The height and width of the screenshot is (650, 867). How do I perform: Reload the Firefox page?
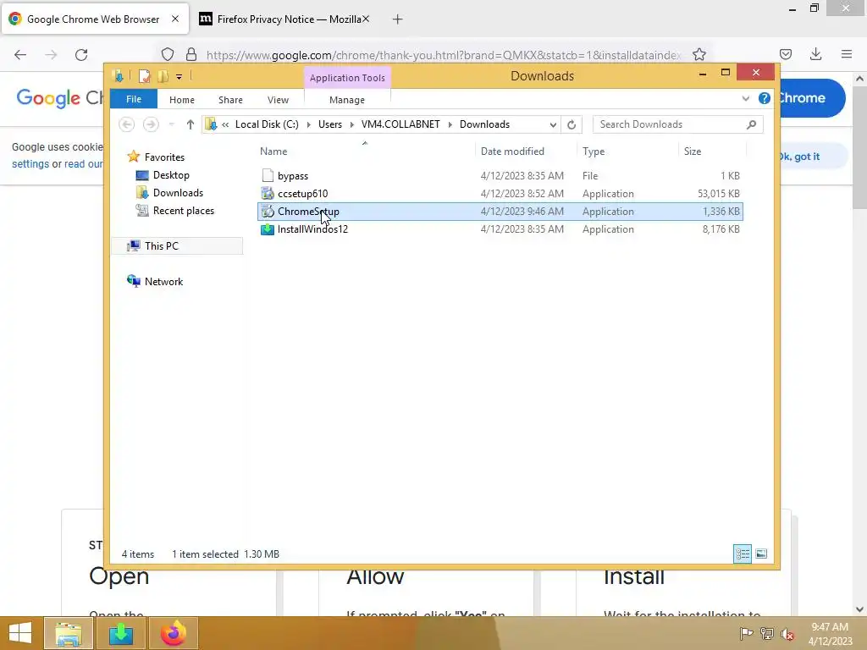point(81,55)
